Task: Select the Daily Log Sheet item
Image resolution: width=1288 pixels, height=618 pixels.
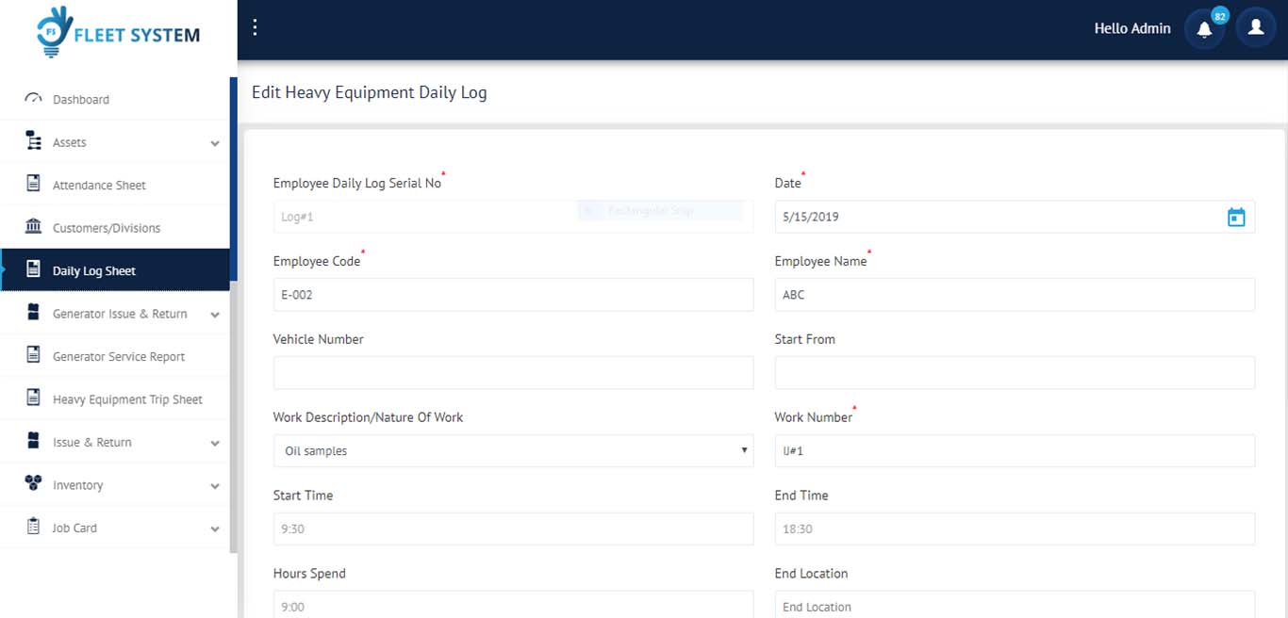Action: [94, 271]
